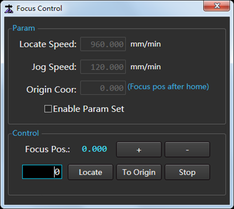Click the Jog Speed label
Screen dimensions: 234x209
click(54, 67)
